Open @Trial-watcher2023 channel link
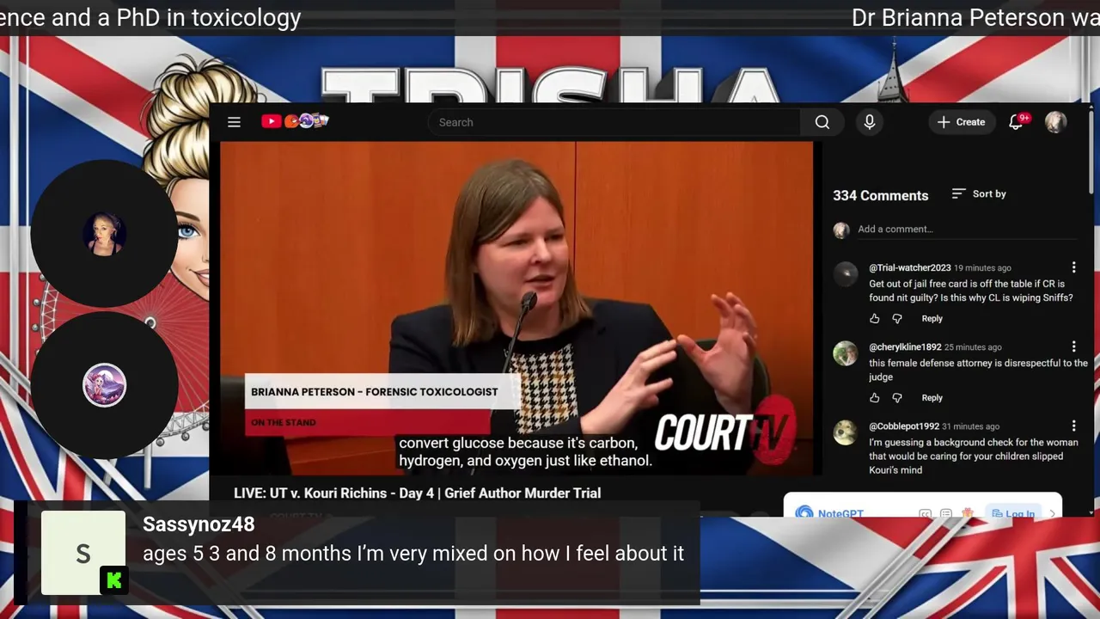The width and height of the screenshot is (1100, 619). 909,268
